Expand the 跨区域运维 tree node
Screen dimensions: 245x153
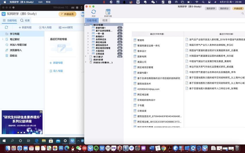[x=88, y=42]
